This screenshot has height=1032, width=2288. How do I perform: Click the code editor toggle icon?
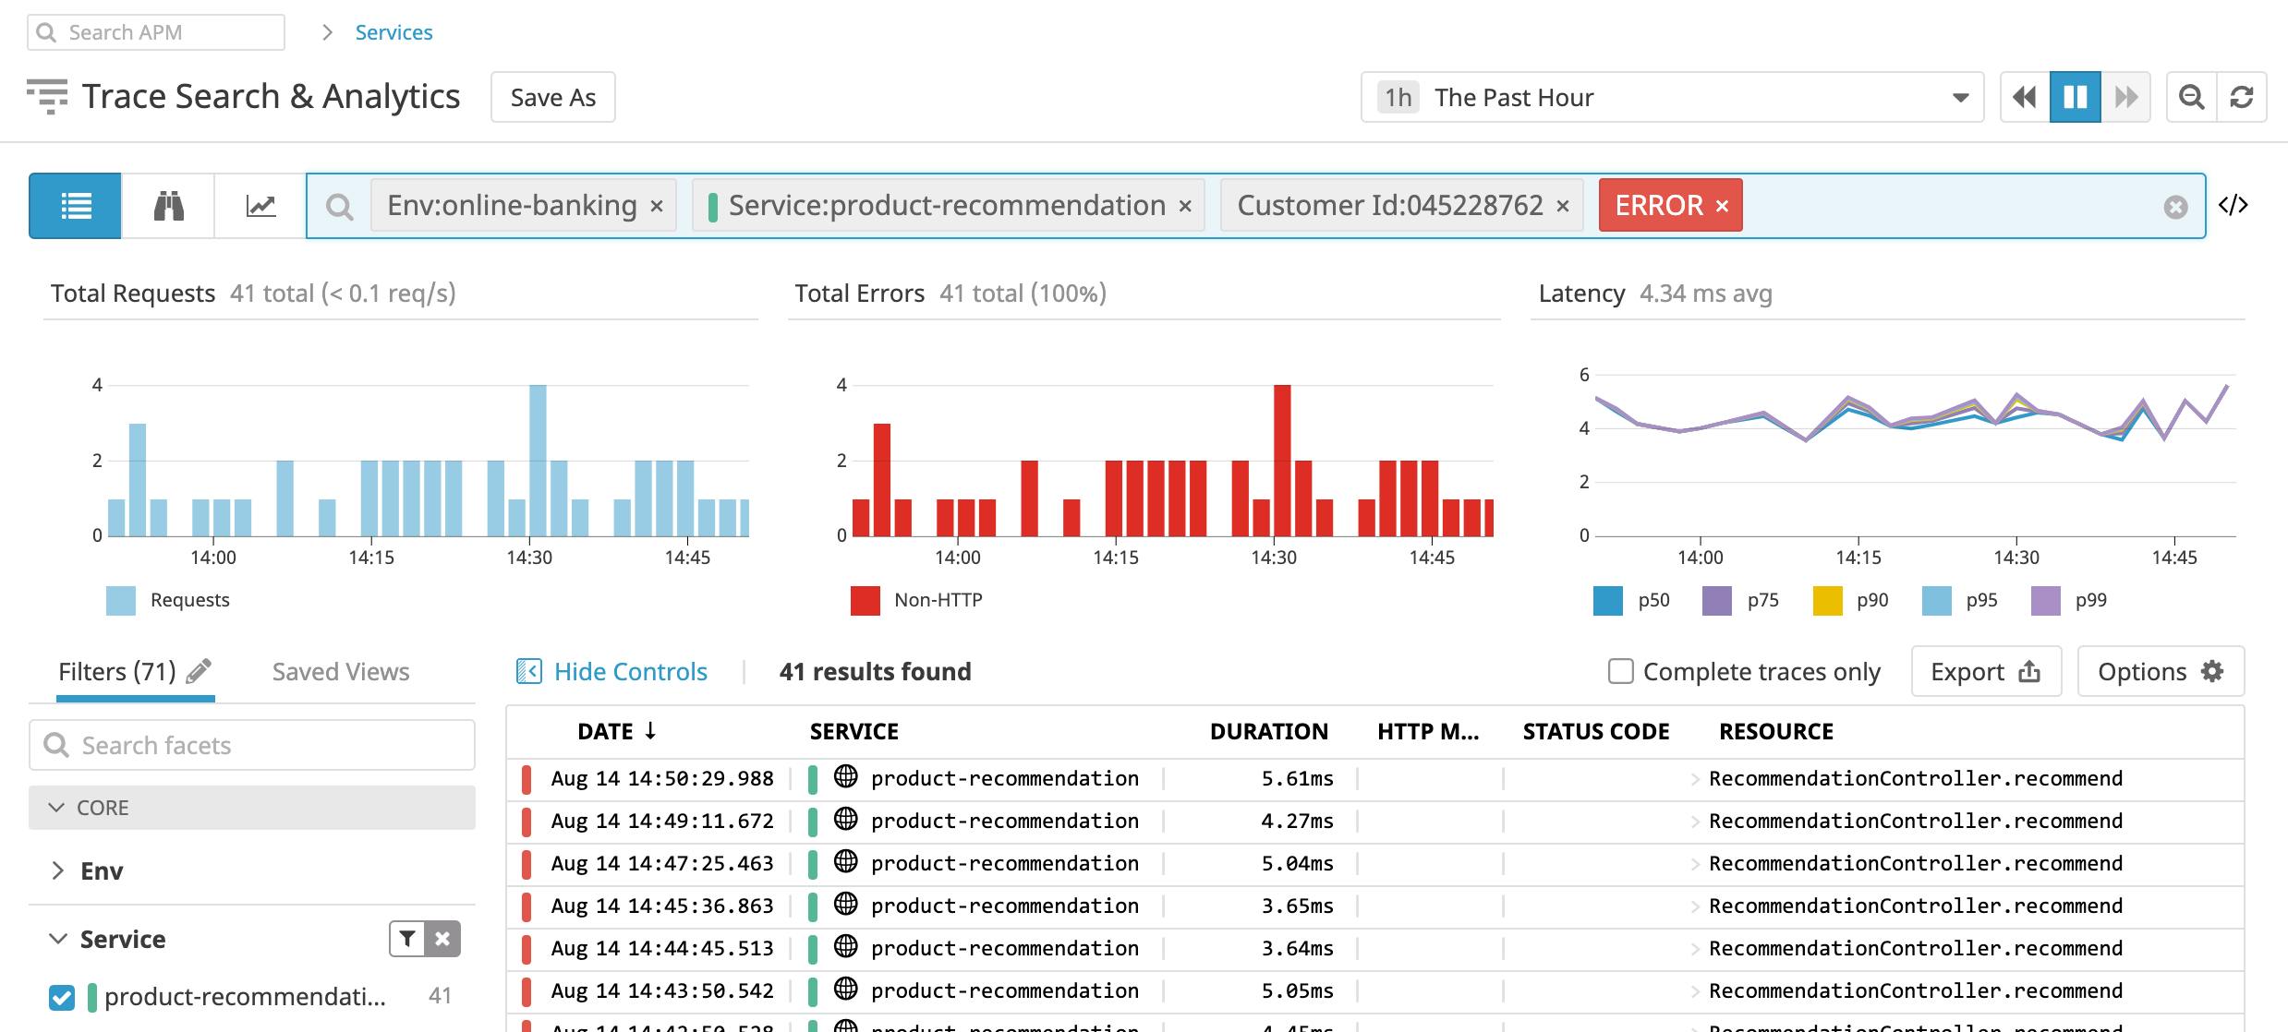click(2233, 205)
